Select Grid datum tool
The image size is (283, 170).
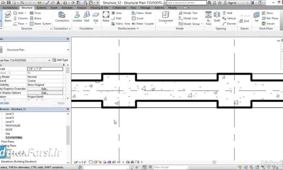(244, 21)
